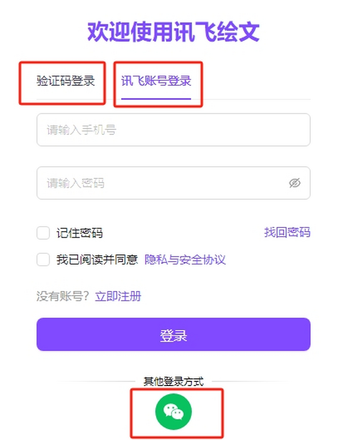Open the 找回密码 link
Viewport: 343px width, 440px height.
[x=287, y=232]
